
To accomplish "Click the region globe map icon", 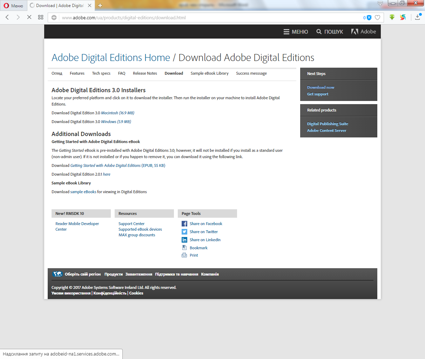I will click(58, 274).
